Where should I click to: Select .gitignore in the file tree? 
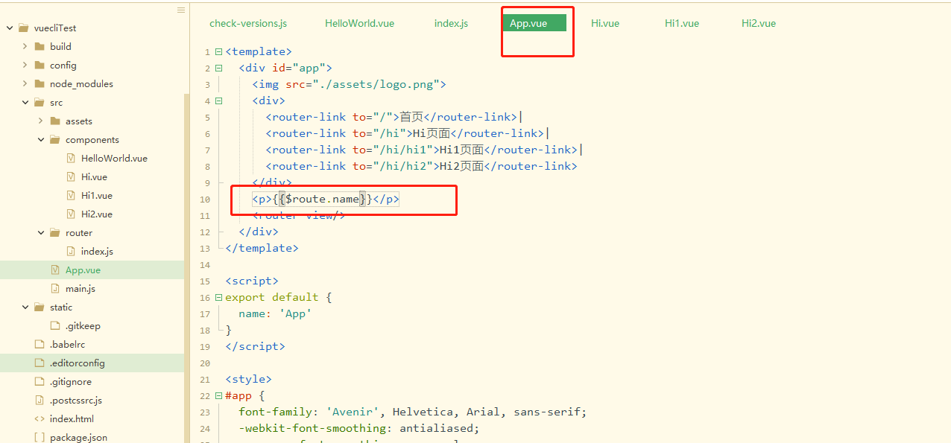point(71,381)
